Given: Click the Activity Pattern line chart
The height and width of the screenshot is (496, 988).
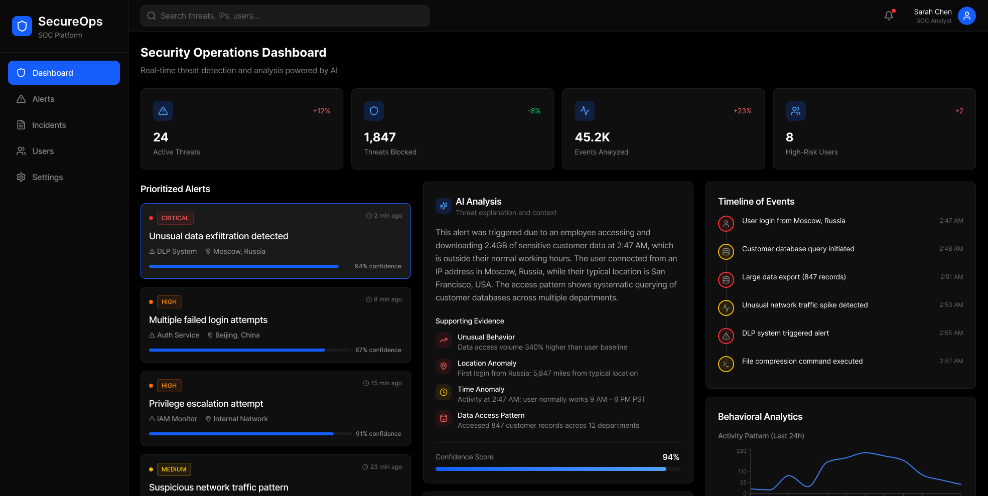Looking at the screenshot, I should (848, 470).
